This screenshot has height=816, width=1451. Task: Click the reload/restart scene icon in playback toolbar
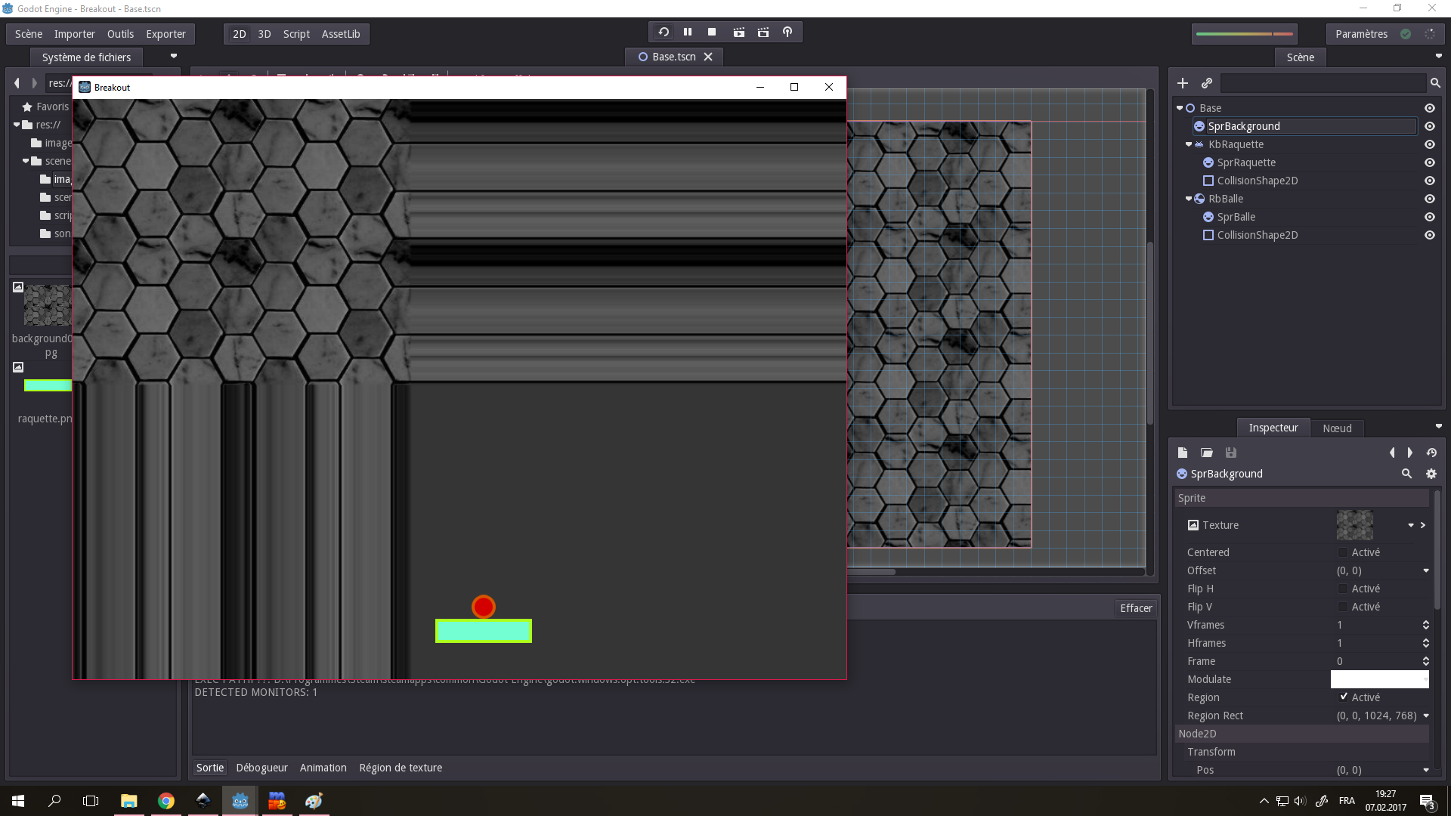point(664,32)
